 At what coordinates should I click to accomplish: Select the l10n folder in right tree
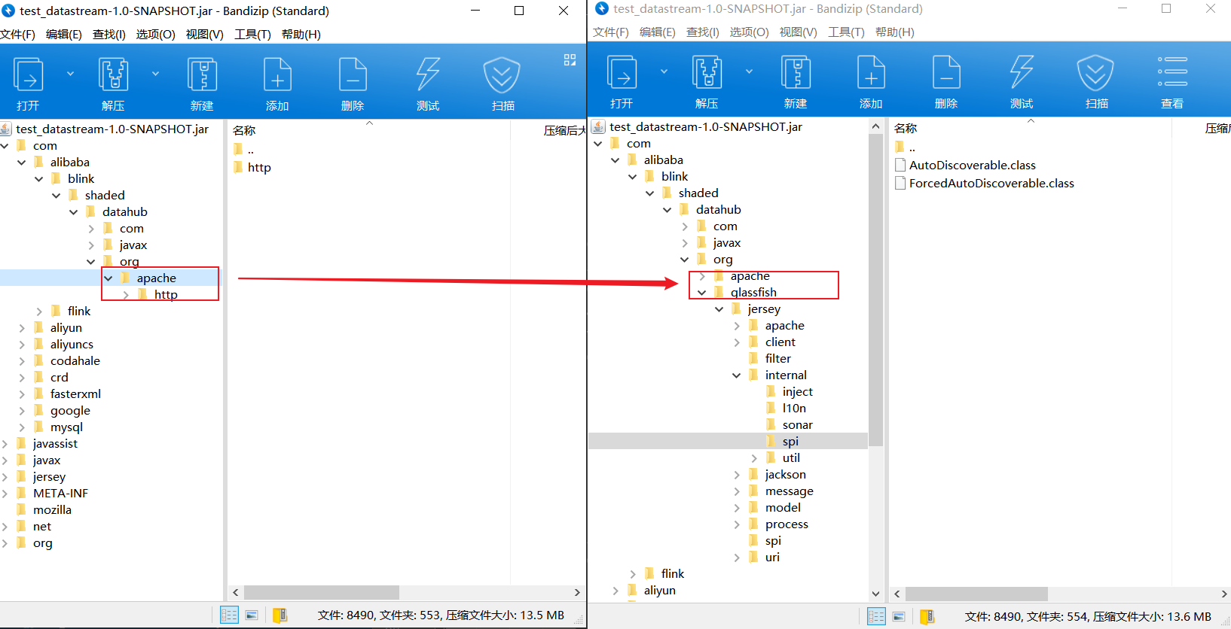tap(793, 409)
